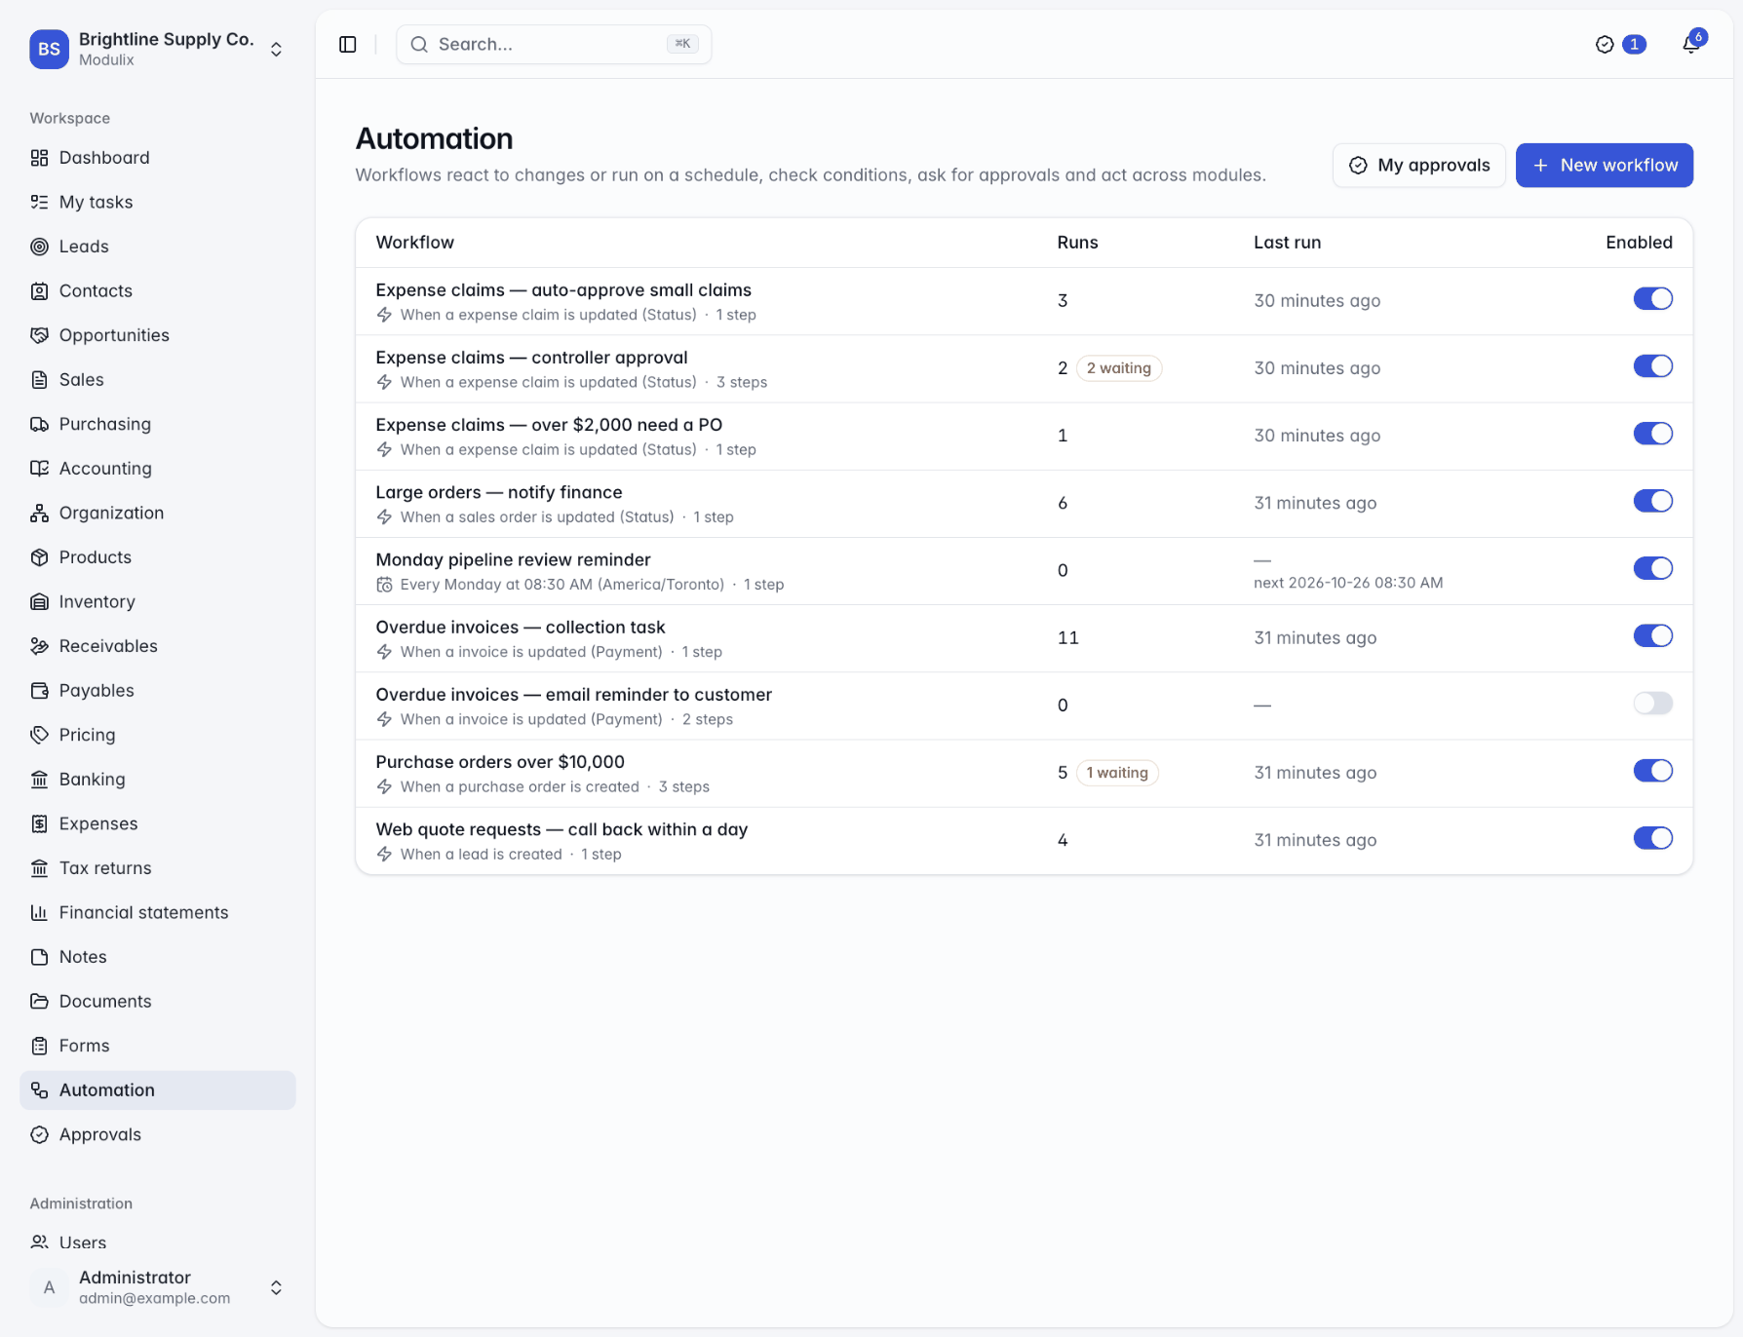Viewport: 1743px width, 1337px height.
Task: Click the Forms clipboard icon
Action: [x=39, y=1046]
